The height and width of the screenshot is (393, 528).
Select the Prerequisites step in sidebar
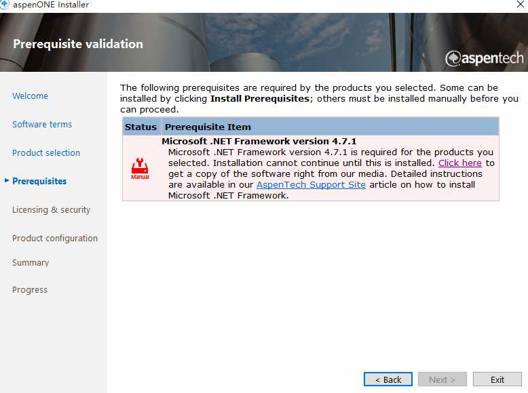[39, 181]
